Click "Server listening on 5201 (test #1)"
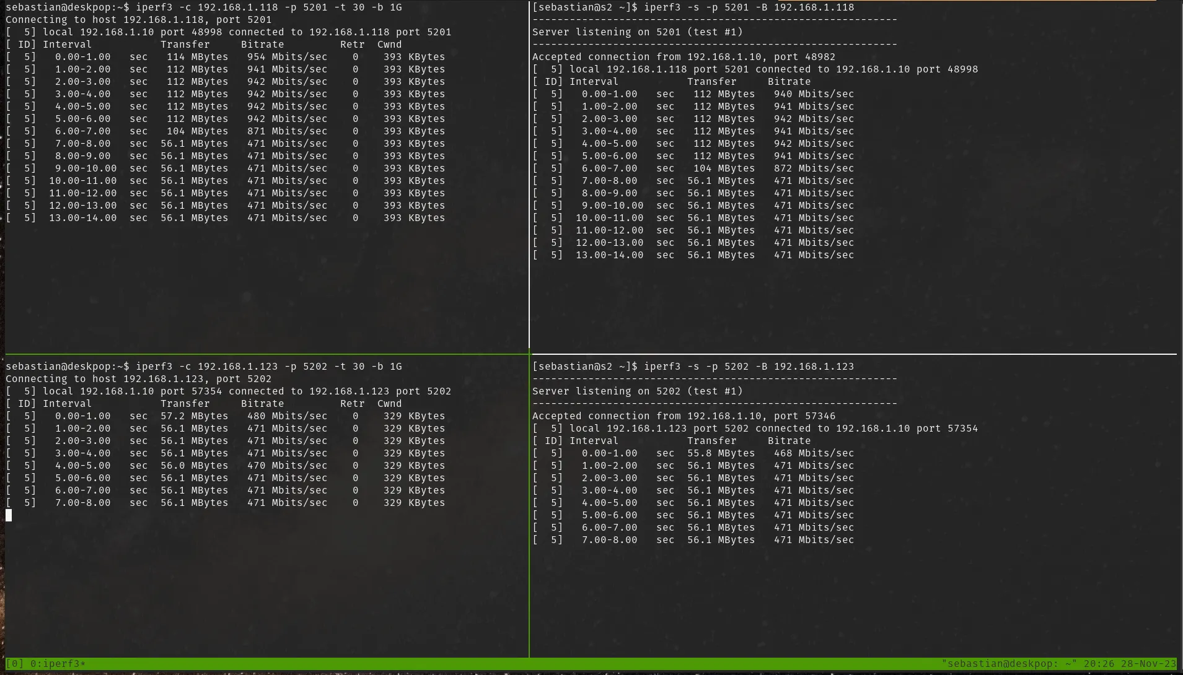Image resolution: width=1183 pixels, height=675 pixels. [638, 32]
